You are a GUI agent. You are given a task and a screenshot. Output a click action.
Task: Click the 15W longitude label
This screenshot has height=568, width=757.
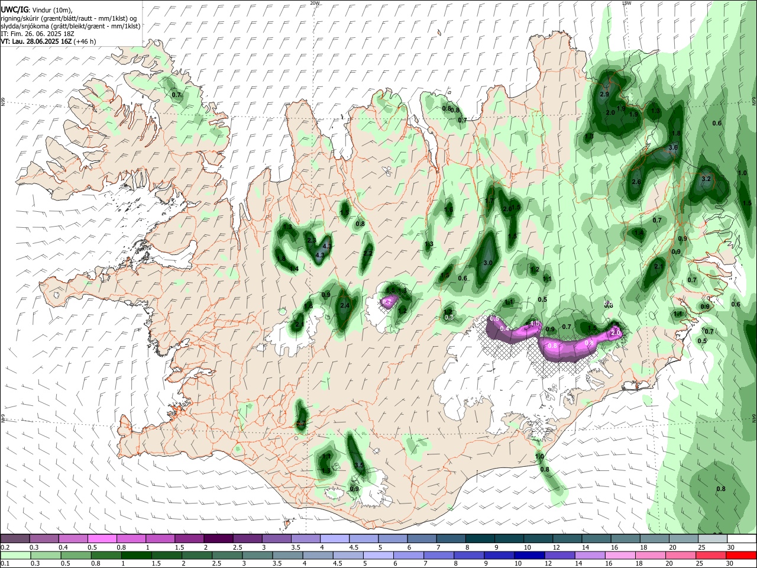click(626, 3)
